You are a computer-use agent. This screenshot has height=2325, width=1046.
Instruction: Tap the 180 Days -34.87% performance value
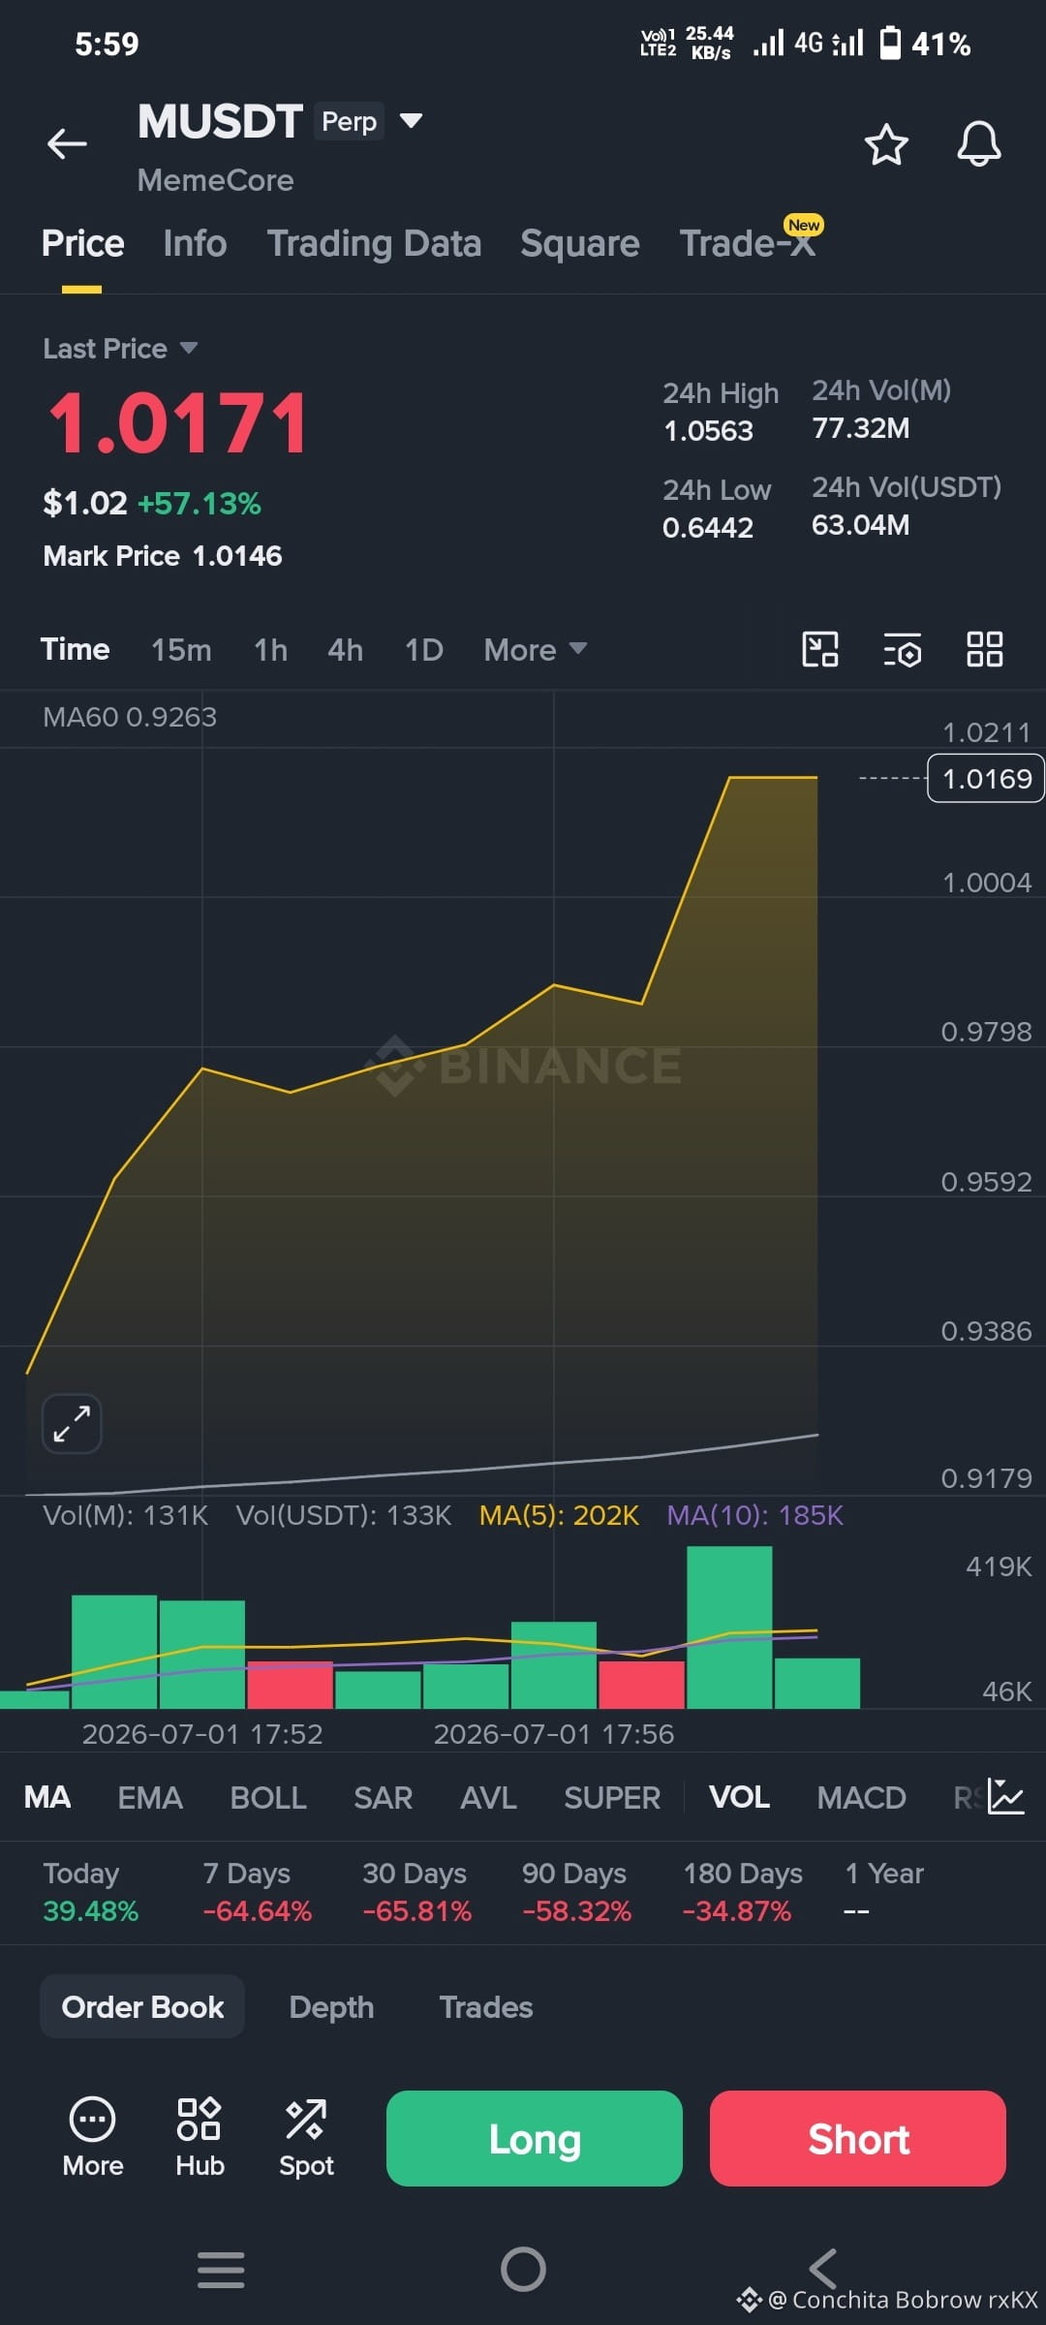737,1911
